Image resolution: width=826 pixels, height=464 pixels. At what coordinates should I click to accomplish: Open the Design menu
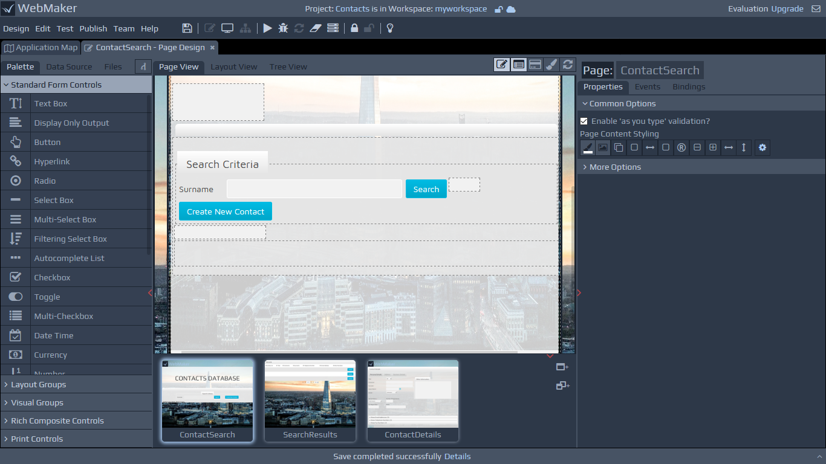click(x=16, y=28)
